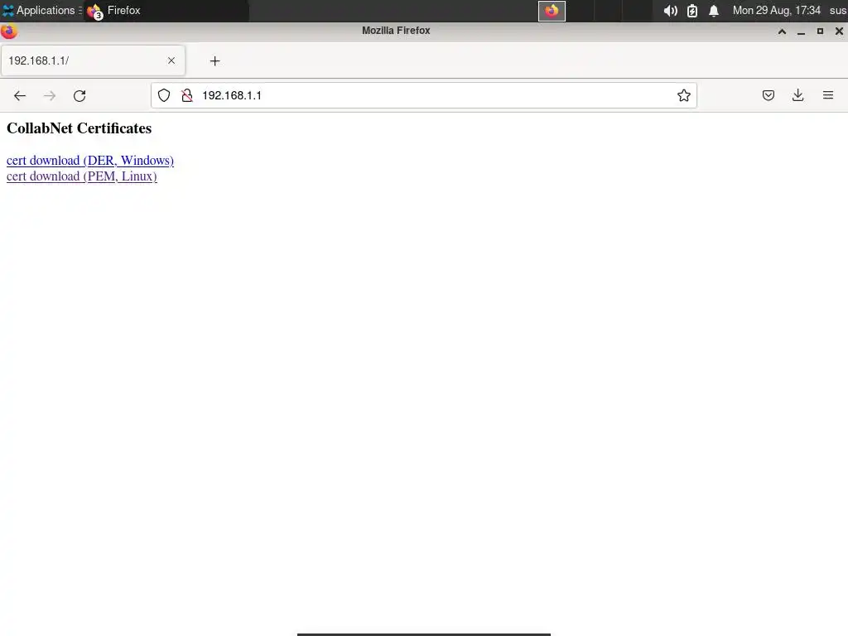The image size is (848, 636).
Task: Open a new tab with plus button
Action: point(214,61)
